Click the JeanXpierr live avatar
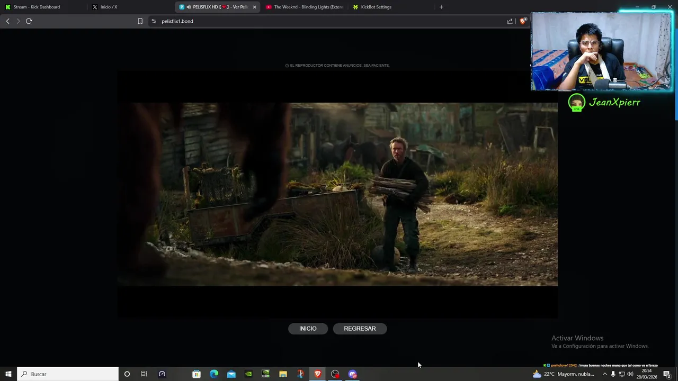678x381 pixels. [x=577, y=103]
